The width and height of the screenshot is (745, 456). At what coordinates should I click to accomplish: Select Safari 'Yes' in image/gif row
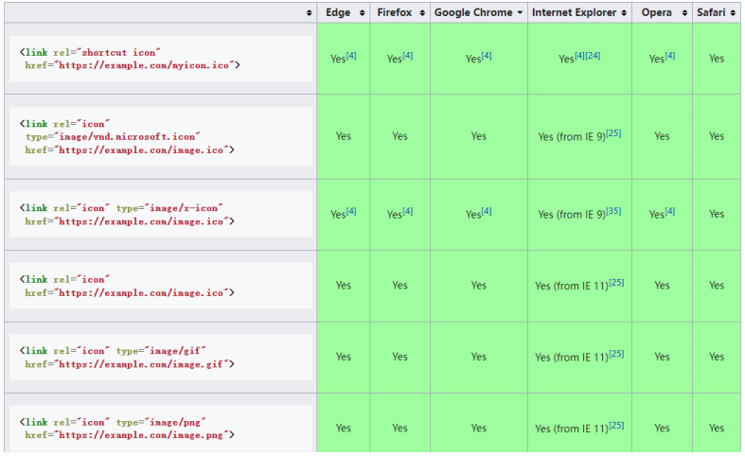click(x=717, y=357)
